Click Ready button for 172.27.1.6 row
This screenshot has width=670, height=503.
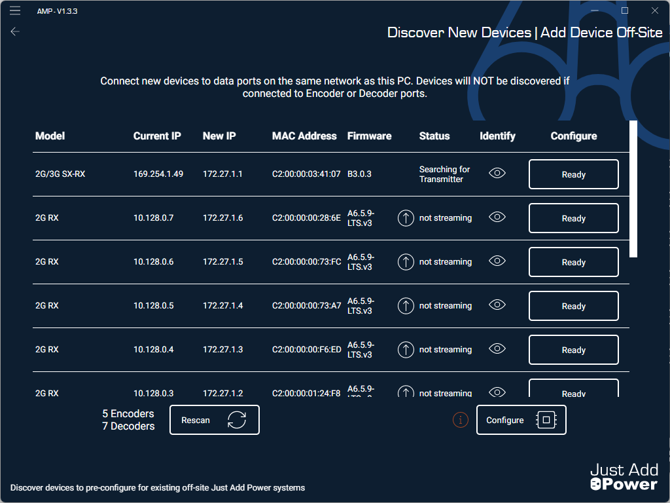pyautogui.click(x=573, y=218)
